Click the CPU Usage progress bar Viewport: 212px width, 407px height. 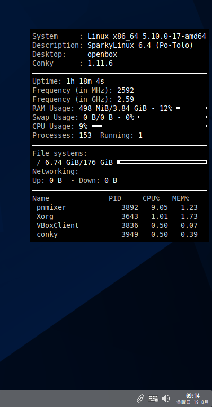pos(149,126)
